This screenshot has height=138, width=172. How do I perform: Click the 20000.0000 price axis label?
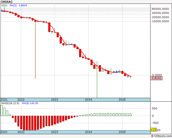tap(160, 17)
